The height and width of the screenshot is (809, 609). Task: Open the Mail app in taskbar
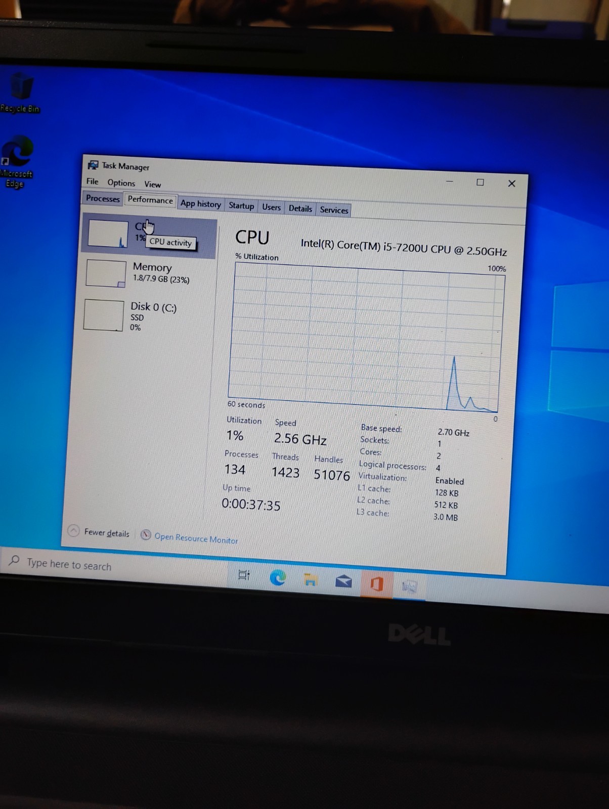pos(343,581)
